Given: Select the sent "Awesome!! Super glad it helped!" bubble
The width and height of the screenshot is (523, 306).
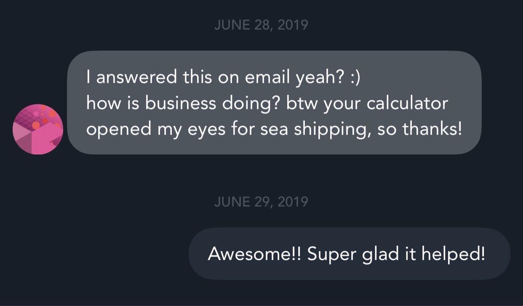Looking at the screenshot, I should [x=349, y=254].
